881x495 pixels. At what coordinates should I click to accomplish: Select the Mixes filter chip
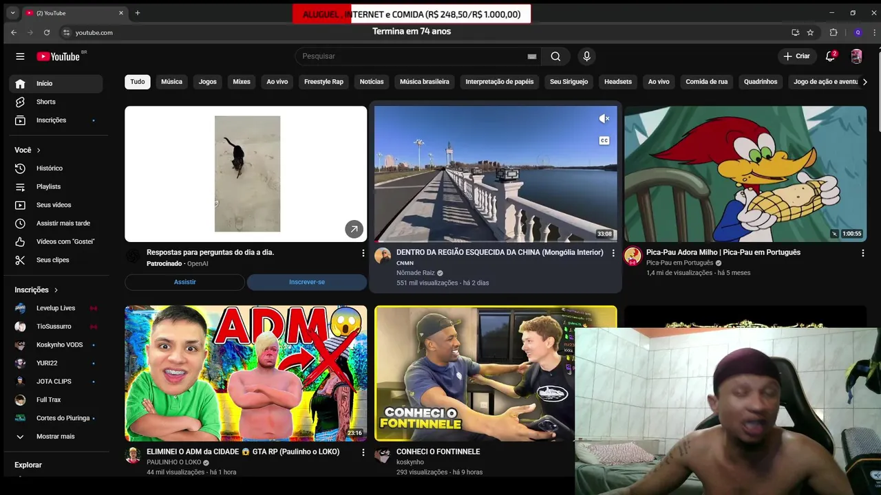[242, 82]
